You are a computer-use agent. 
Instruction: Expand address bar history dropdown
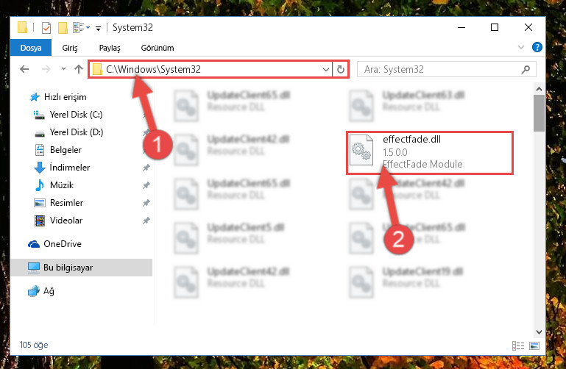coord(326,69)
